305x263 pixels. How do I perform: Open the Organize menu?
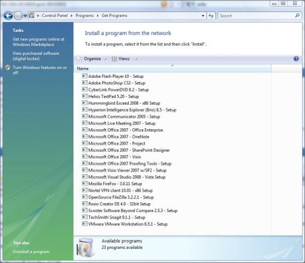point(92,59)
